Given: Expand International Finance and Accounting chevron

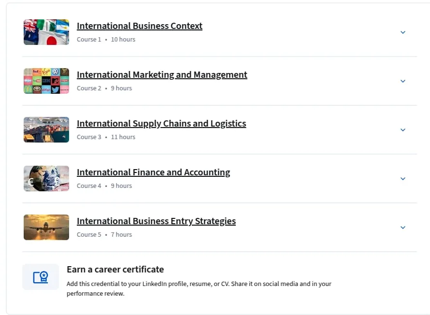Looking at the screenshot, I should (x=403, y=179).
